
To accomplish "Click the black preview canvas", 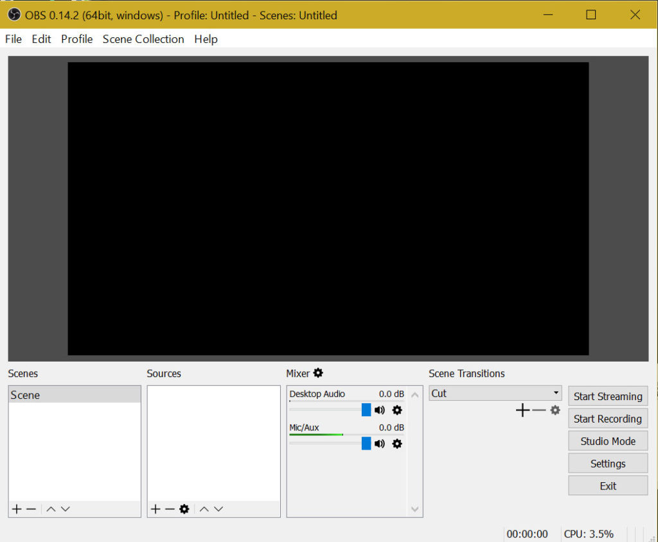I will pos(328,209).
